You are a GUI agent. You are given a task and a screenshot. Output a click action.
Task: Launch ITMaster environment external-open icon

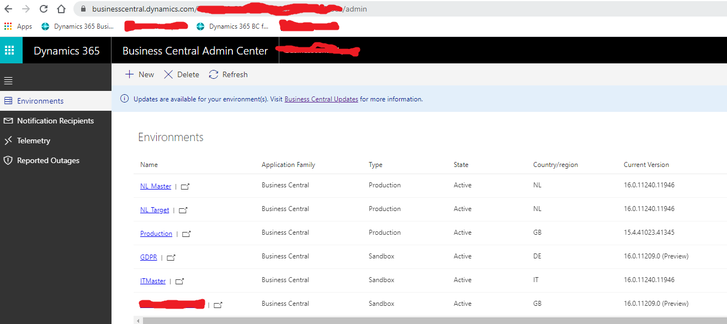pos(179,281)
